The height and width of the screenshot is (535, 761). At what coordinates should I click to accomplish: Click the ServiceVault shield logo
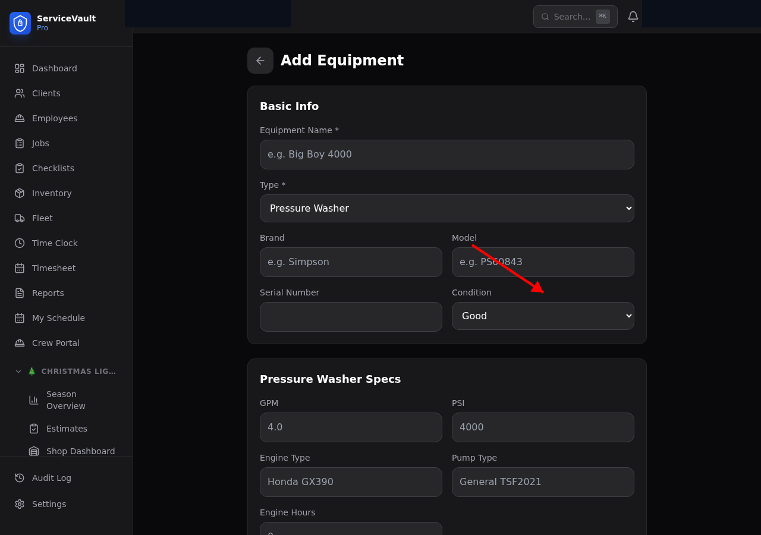tap(20, 23)
